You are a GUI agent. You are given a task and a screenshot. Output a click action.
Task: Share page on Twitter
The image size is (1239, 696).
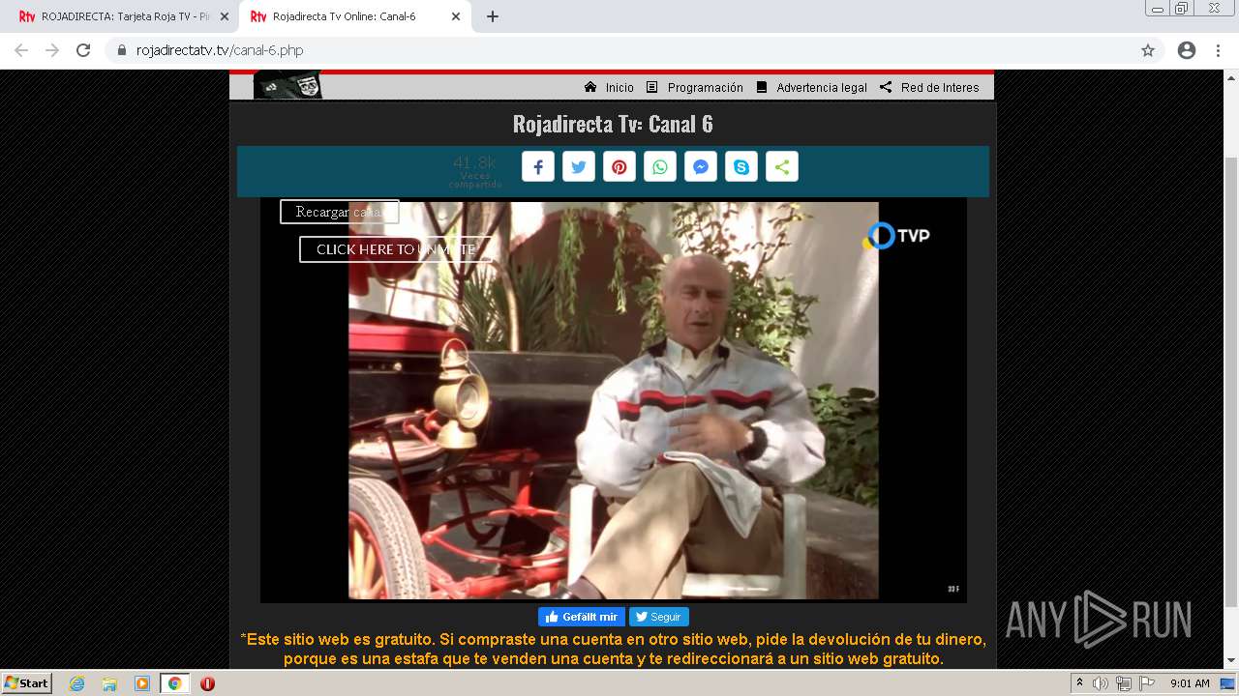579,167
